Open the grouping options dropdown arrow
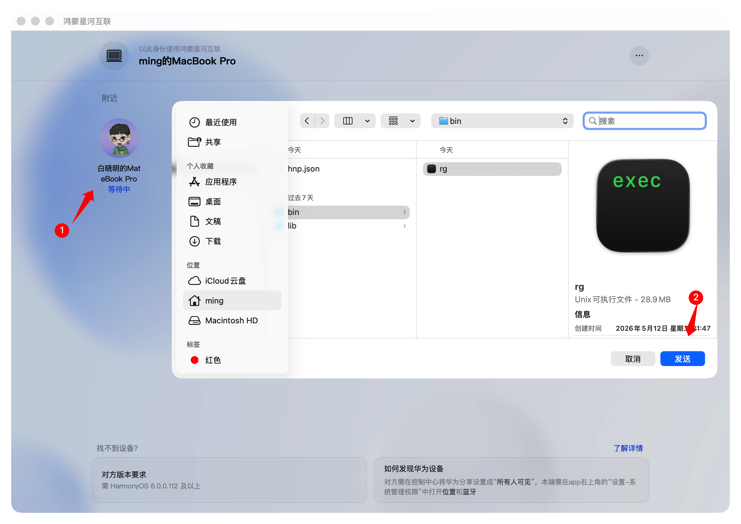The width and height of the screenshot is (741, 524). (x=412, y=121)
